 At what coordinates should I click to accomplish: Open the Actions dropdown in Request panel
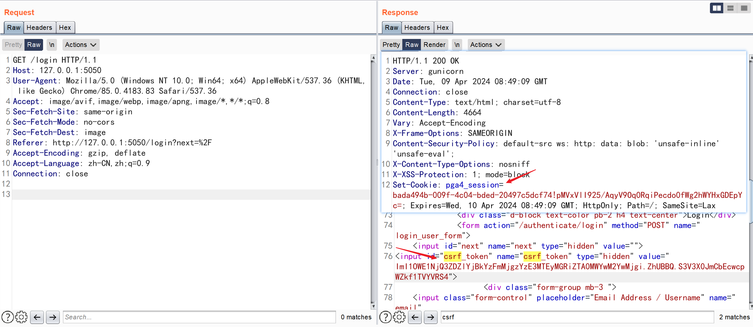[80, 44]
